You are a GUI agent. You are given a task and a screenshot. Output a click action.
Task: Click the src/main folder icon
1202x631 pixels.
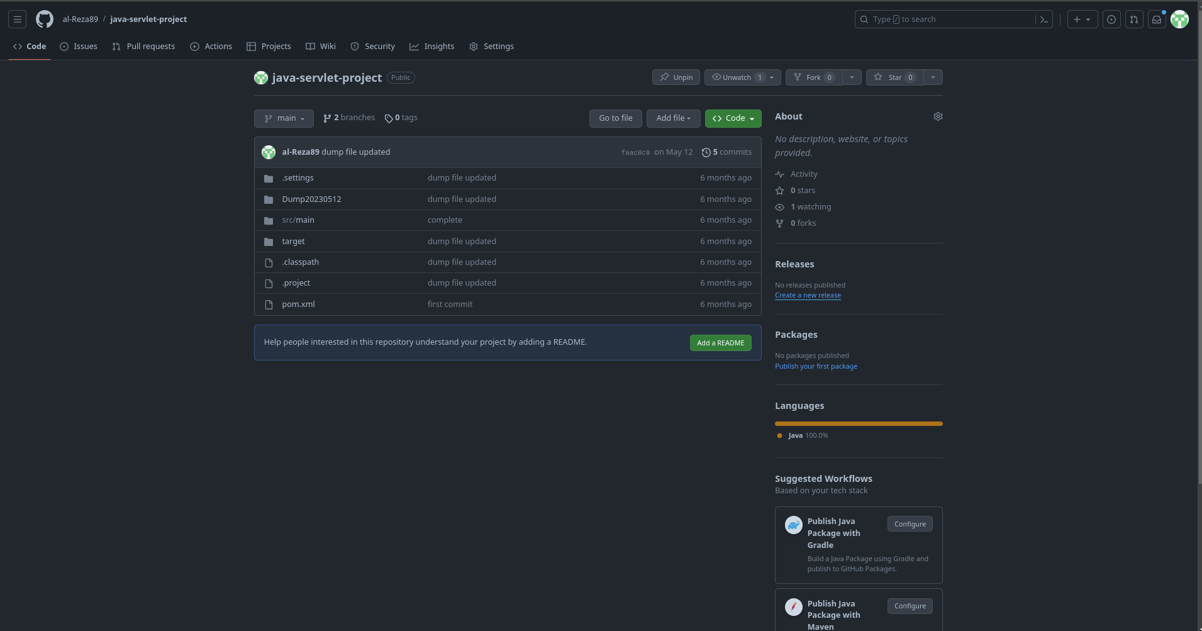click(269, 220)
